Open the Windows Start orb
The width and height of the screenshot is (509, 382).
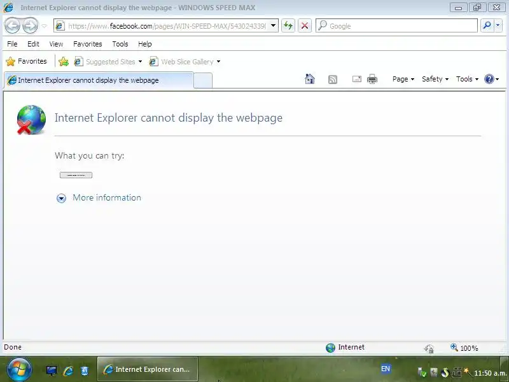click(x=19, y=369)
